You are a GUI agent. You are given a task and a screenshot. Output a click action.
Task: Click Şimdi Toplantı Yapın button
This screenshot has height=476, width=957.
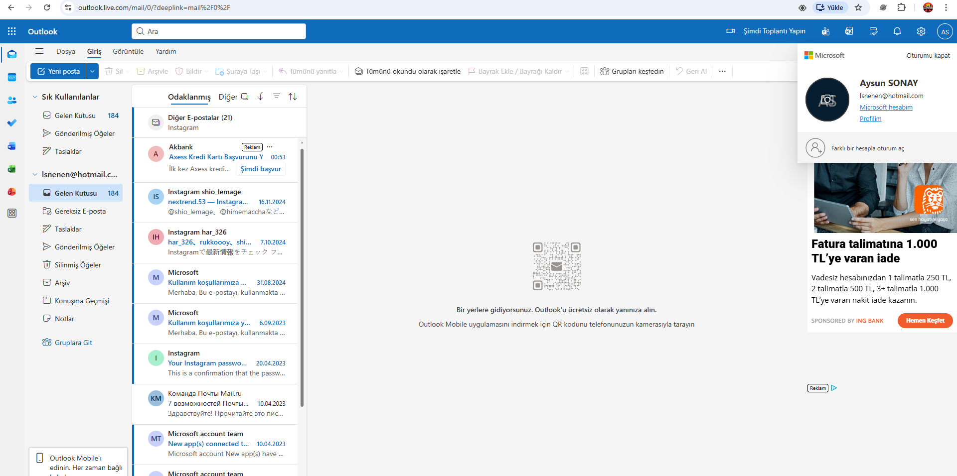[x=766, y=31]
